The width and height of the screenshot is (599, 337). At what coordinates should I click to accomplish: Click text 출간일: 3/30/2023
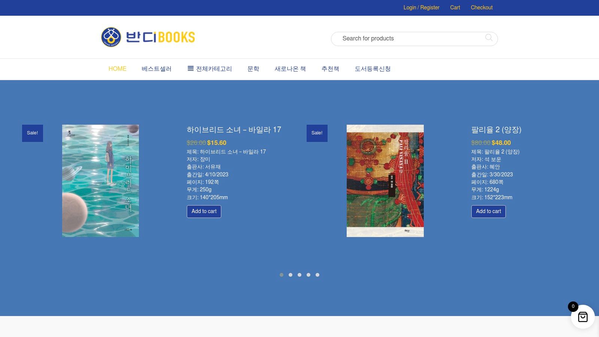click(x=492, y=174)
